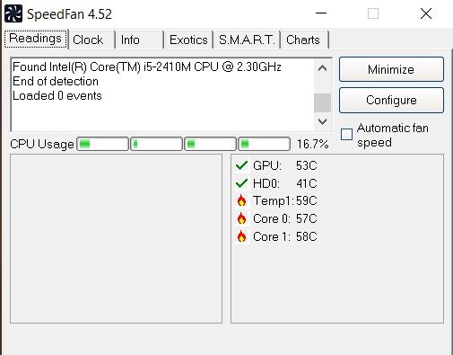453x355 pixels.
Task: Click the flame icon beside Core 1
Action: [241, 236]
